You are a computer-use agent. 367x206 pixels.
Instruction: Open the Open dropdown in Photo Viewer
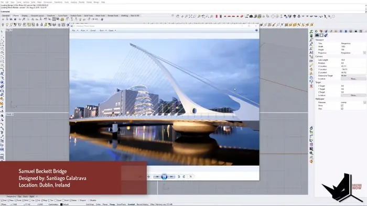(112, 30)
